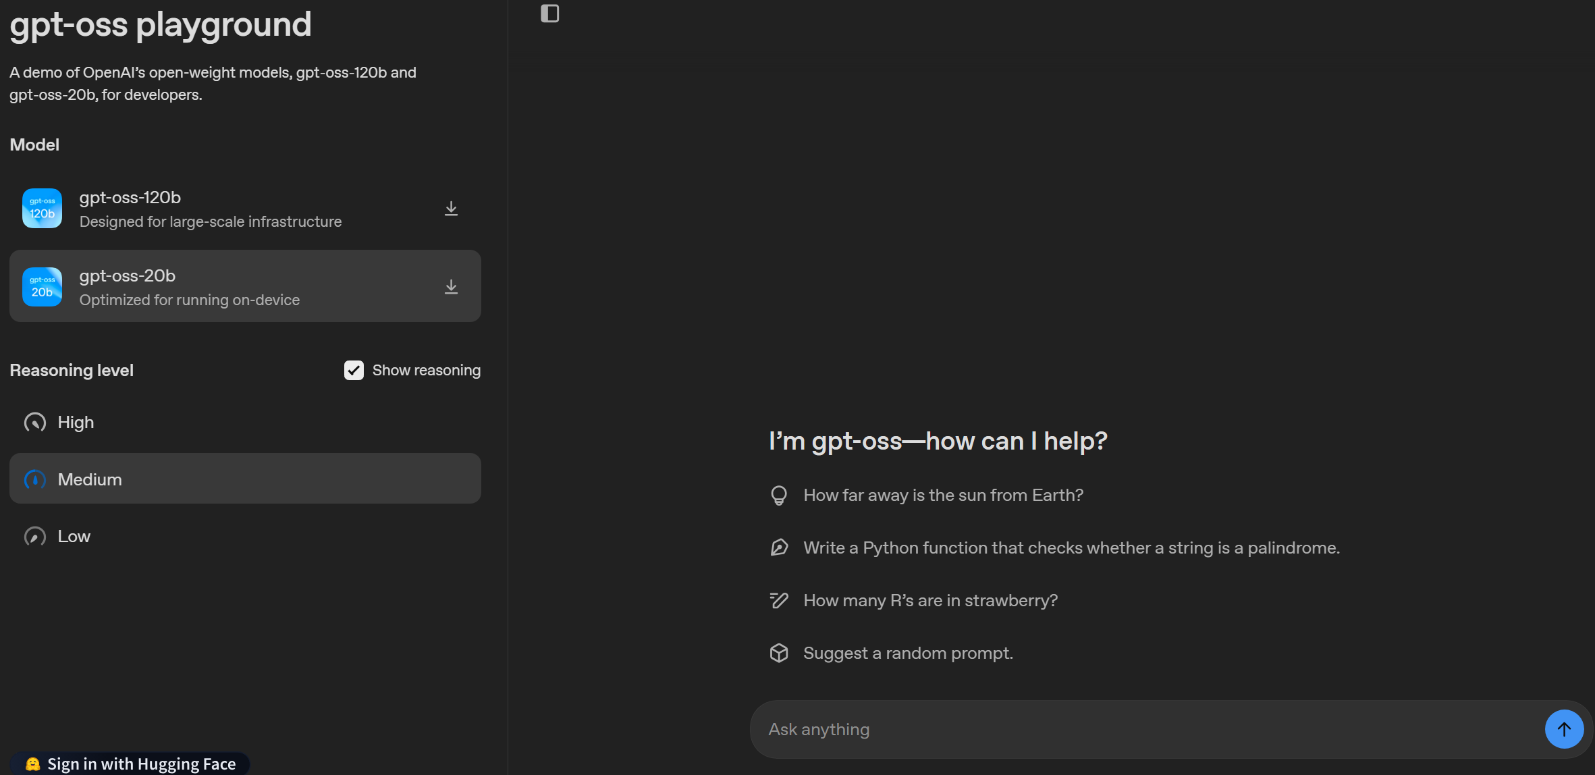The height and width of the screenshot is (775, 1595).
Task: Uncheck the Show reasoning checkbox
Action: [354, 370]
